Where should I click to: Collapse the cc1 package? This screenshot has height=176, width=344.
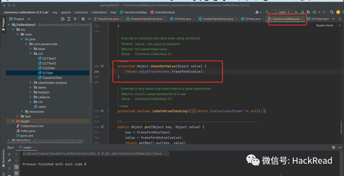(30, 54)
